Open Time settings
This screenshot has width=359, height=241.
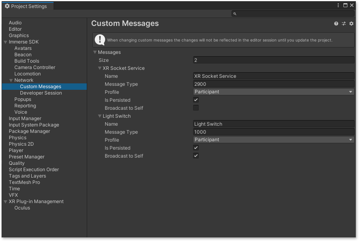tap(14, 189)
